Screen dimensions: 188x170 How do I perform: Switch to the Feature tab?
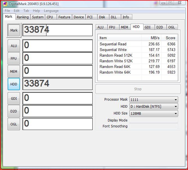pos(64,17)
